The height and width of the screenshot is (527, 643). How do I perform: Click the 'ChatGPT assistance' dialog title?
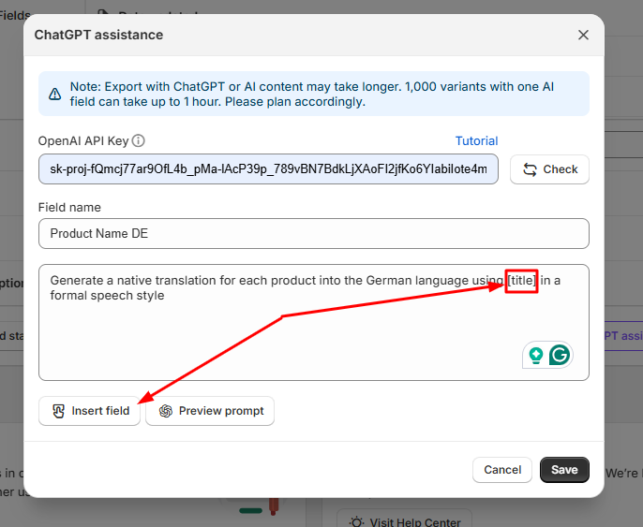coord(98,35)
